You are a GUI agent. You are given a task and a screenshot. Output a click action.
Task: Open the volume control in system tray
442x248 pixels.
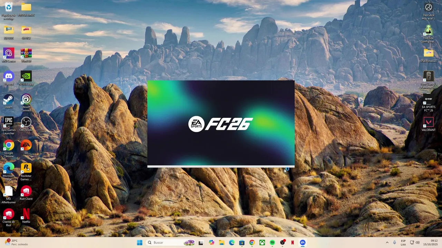pyautogui.click(x=417, y=242)
